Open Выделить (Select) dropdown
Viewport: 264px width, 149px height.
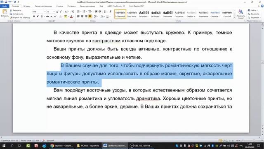tap(254, 17)
